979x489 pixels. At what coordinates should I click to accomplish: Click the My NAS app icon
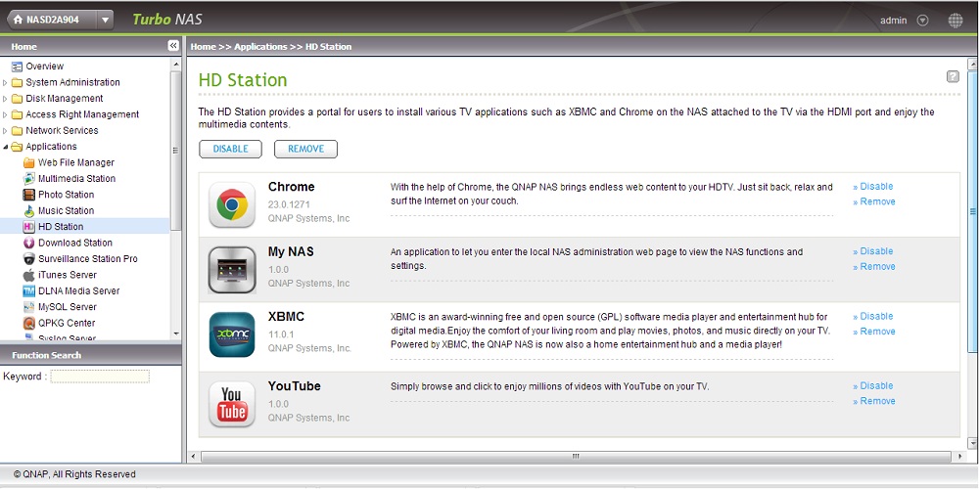pyautogui.click(x=232, y=270)
